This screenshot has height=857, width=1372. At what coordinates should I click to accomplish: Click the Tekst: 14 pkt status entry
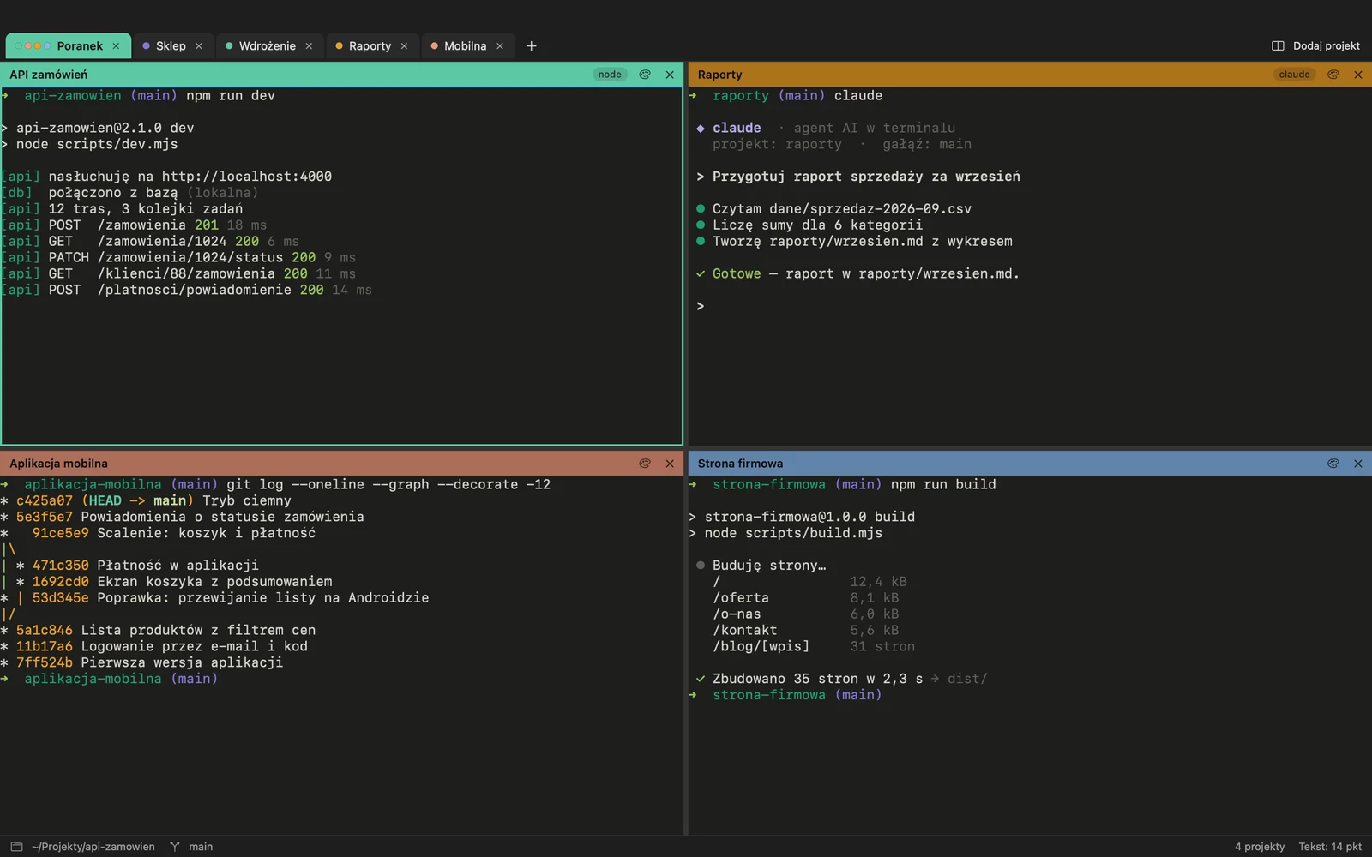[x=1330, y=847]
